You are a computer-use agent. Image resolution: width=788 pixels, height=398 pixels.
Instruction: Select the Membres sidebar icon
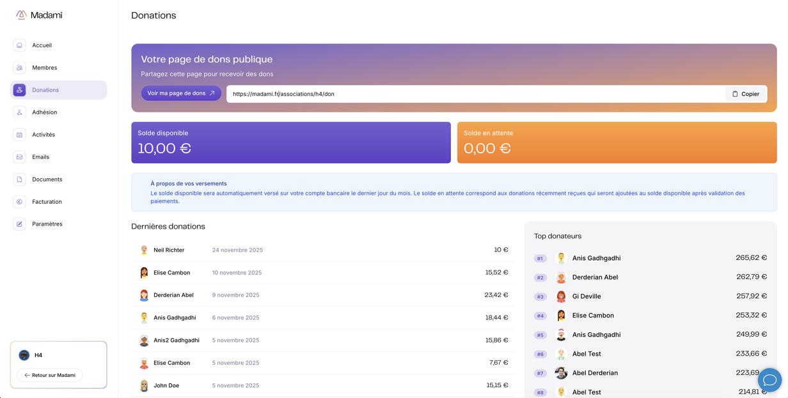click(x=19, y=68)
